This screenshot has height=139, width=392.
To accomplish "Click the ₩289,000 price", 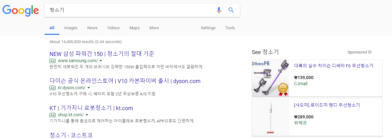I will click(304, 117).
